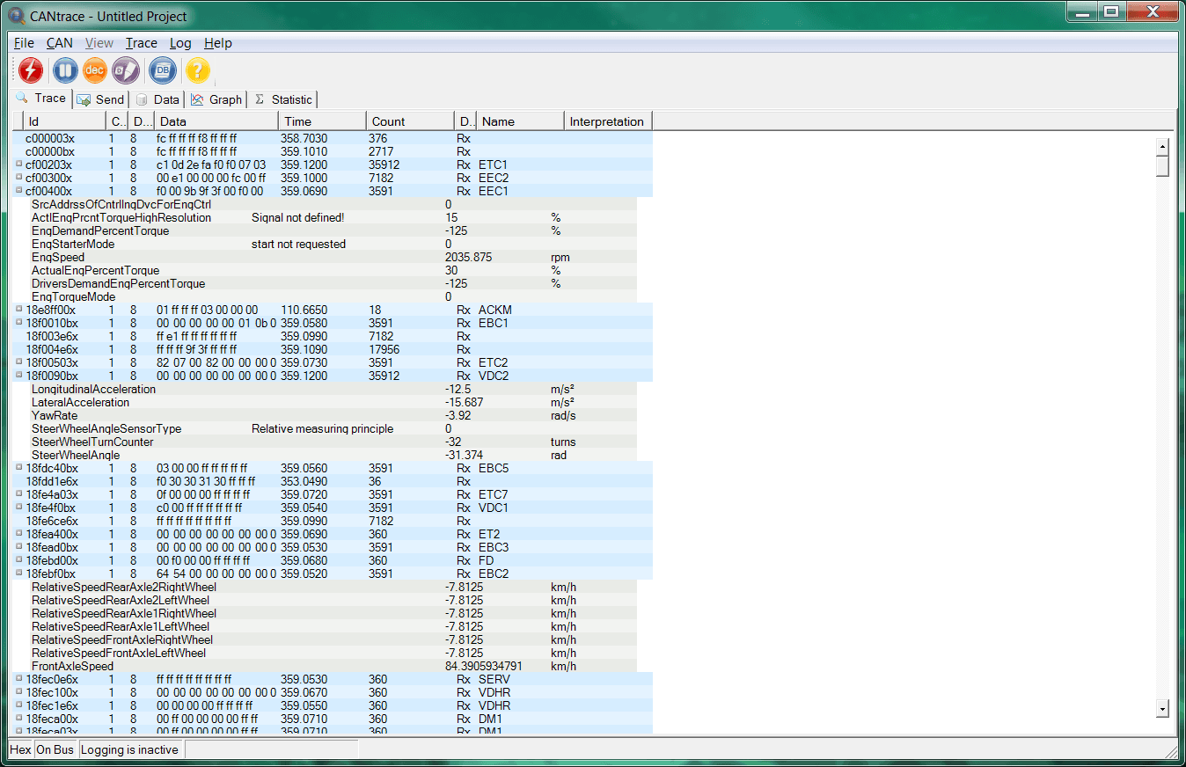
Task: Click Logging is inactive to enable logging
Action: tap(129, 749)
